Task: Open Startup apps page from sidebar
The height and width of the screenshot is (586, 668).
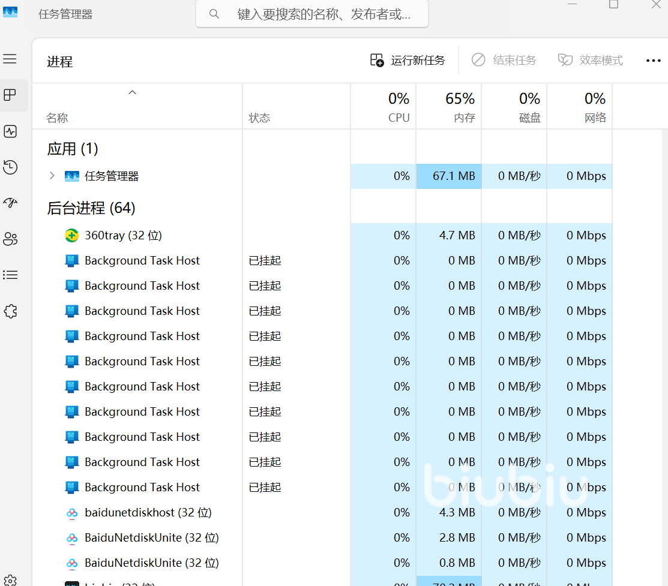Action: (x=10, y=203)
